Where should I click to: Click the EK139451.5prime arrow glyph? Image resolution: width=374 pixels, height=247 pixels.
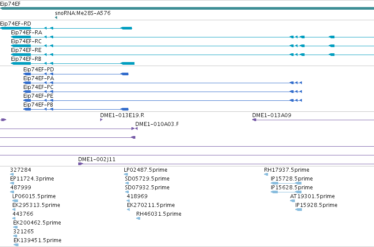(x=16, y=245)
